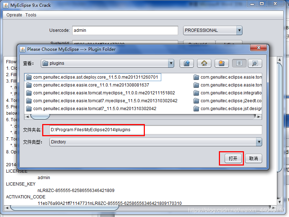Switch to List view in file dialog
The width and height of the screenshot is (289, 217).
coord(239,63)
